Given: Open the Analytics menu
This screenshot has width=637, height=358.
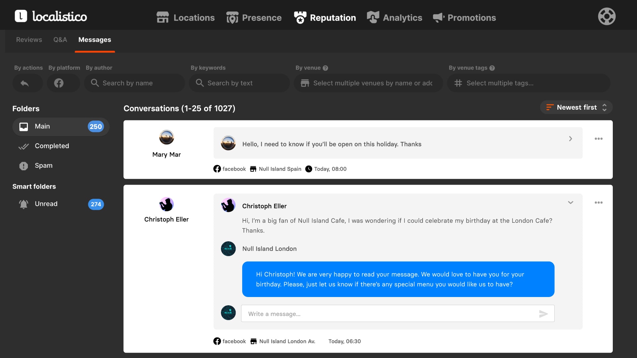Looking at the screenshot, I should coord(394,18).
